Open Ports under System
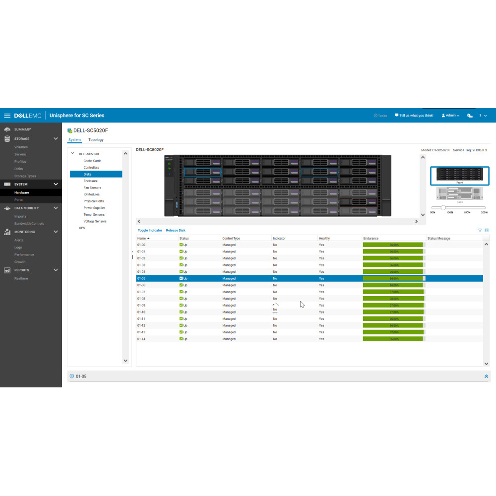The image size is (496, 496). [x=18, y=200]
